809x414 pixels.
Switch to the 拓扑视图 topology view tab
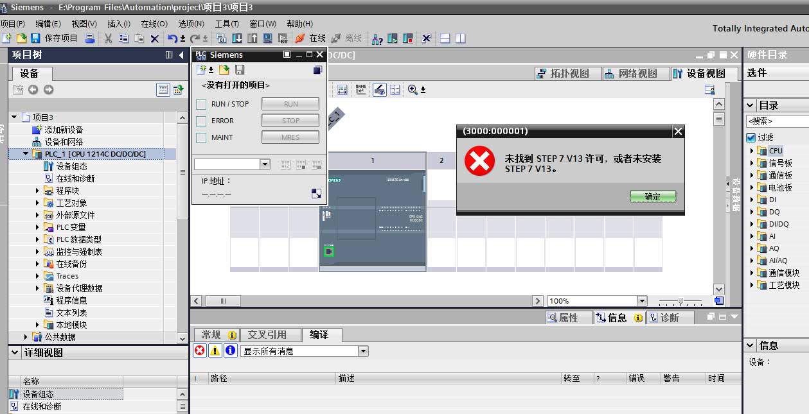pyautogui.click(x=568, y=73)
